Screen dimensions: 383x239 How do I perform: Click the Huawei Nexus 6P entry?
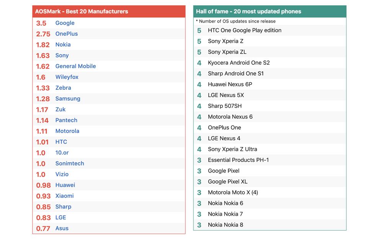click(230, 84)
